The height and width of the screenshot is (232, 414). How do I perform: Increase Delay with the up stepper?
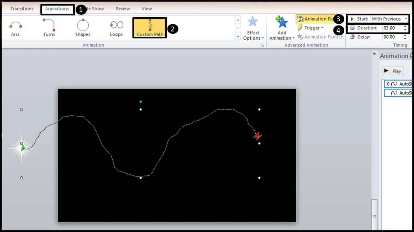coord(405,35)
